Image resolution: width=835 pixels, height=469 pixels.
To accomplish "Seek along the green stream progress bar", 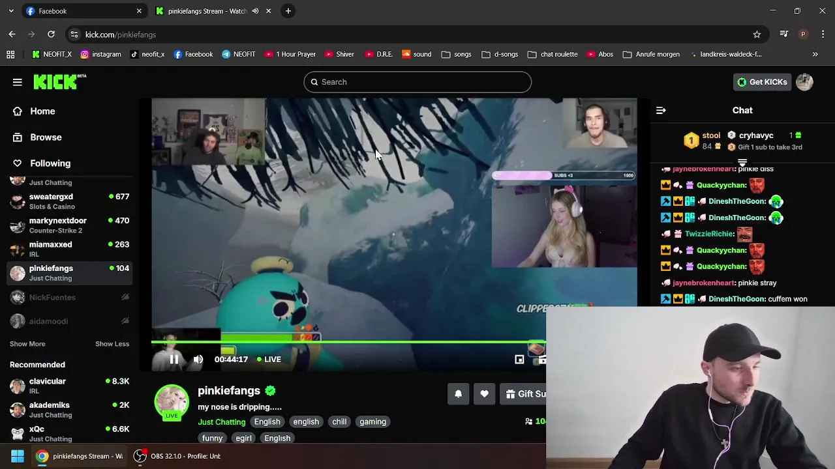I will 348,341.
